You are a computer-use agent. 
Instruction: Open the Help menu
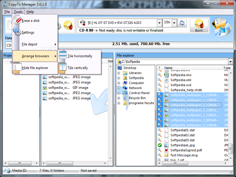tap(30, 12)
